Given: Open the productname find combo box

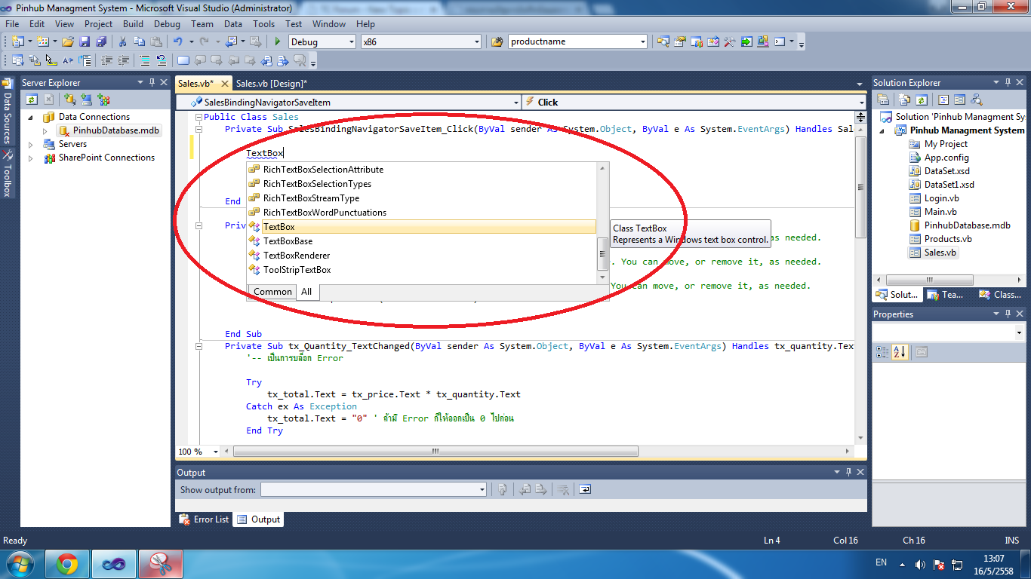Looking at the screenshot, I should pos(642,41).
